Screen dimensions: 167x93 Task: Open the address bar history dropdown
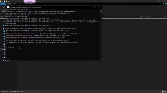[x=140, y=17]
